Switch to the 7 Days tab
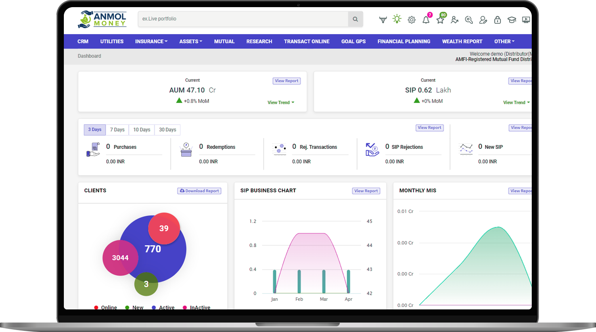596x332 pixels. 117,130
